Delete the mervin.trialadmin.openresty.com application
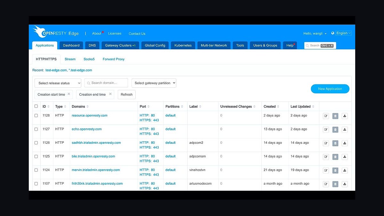Screen dimensions: 384x216 [x=335, y=170]
